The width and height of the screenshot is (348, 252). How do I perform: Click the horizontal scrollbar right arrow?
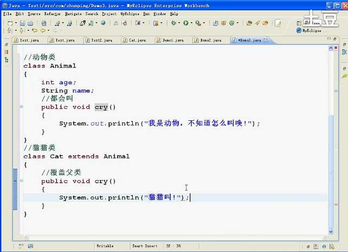pyautogui.click(x=324, y=237)
